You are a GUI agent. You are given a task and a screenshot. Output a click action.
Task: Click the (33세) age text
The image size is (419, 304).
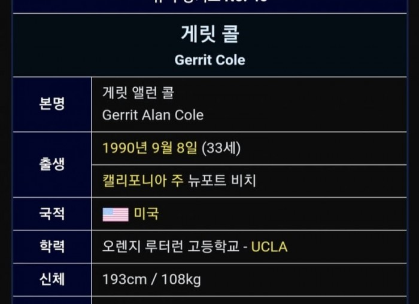tap(221, 148)
